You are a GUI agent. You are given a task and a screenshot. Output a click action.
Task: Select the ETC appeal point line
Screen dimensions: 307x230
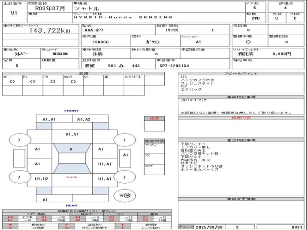coord(184,77)
